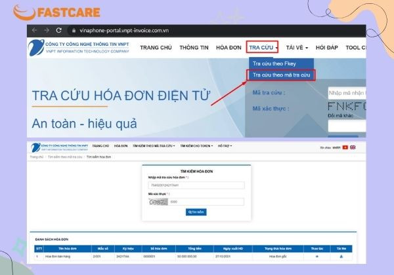Click Tìm kiếm theo mã tra cứu breadcrumb
The height and width of the screenshot is (275, 394).
65,156
